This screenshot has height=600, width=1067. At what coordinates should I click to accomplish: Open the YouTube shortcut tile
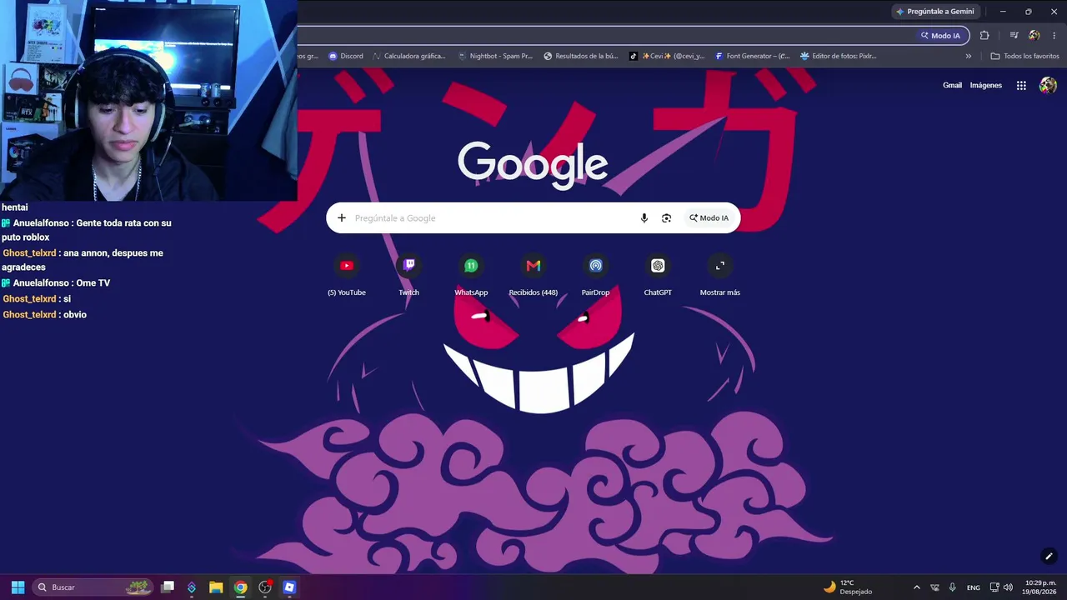pos(347,275)
